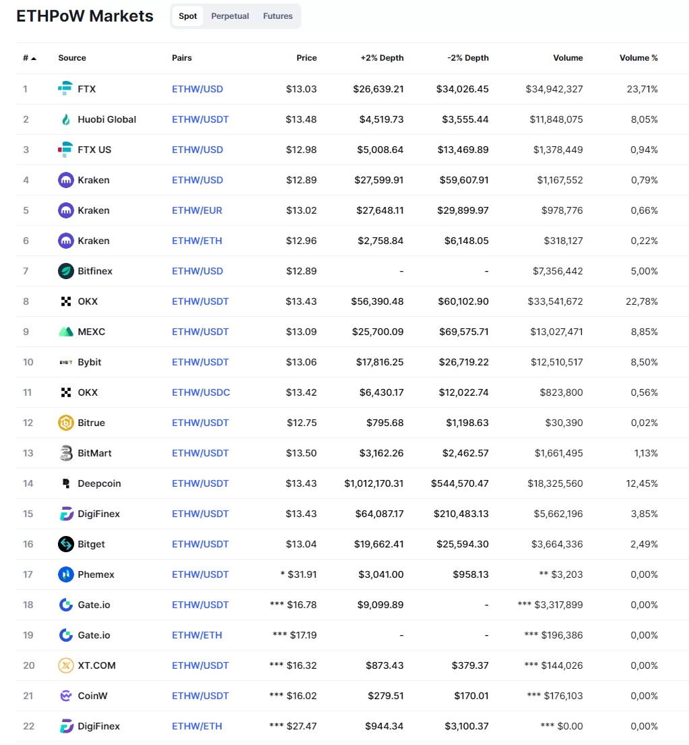Select the Spot markets tab
Viewport: 689px width, 745px height.
188,16
